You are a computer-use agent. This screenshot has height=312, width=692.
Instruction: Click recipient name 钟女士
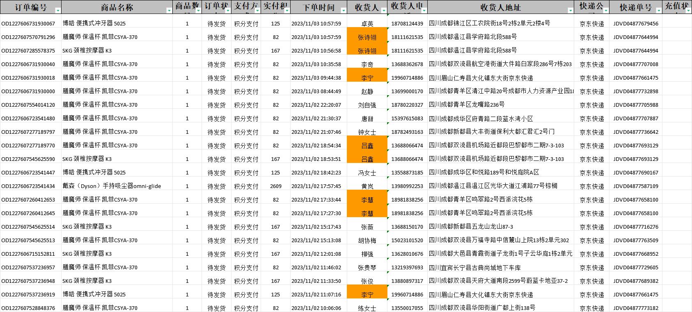(x=367, y=132)
